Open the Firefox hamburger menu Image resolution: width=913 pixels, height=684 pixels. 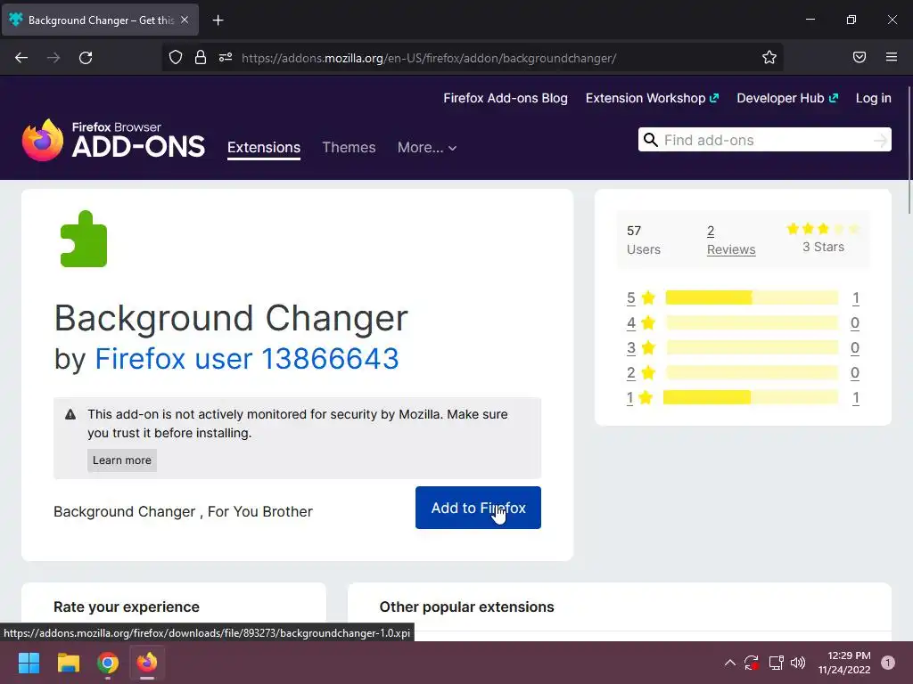tap(891, 57)
